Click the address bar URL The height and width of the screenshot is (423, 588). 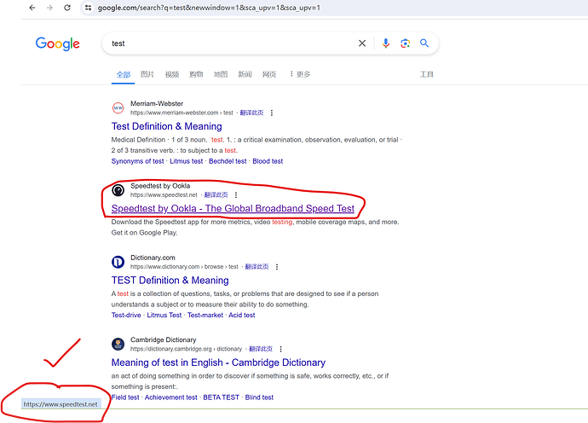pyautogui.click(x=209, y=8)
